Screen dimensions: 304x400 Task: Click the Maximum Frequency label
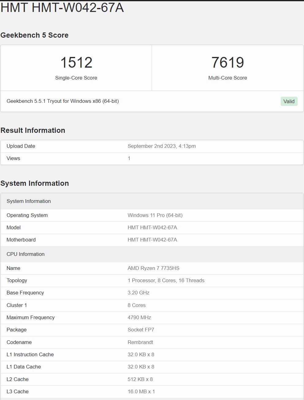[x=31, y=317]
